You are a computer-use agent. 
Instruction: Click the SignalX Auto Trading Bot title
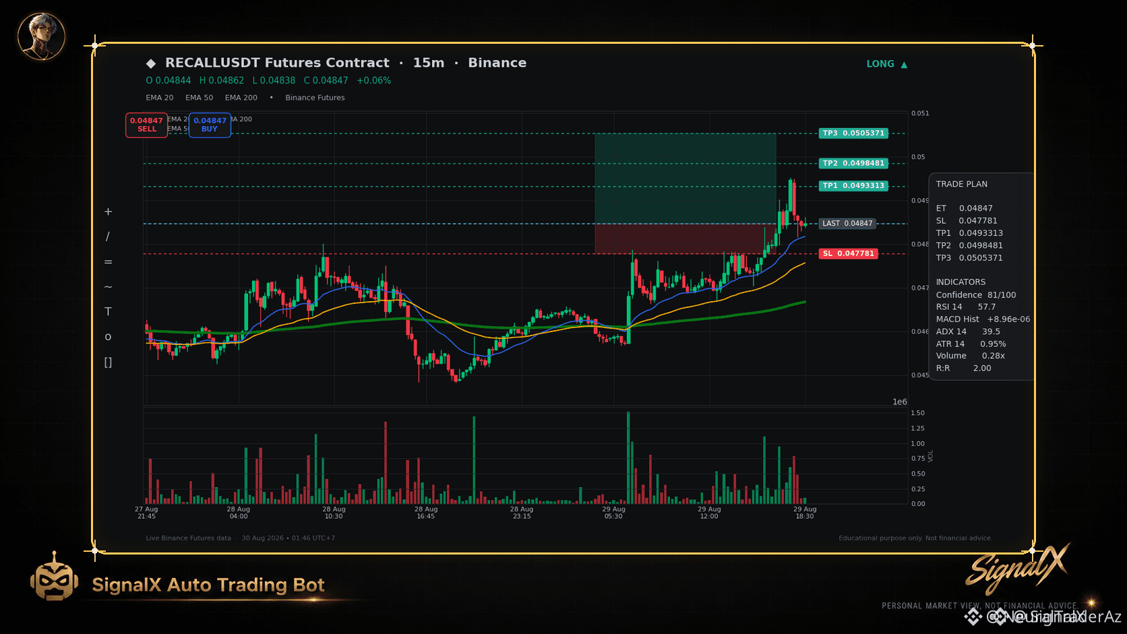(x=208, y=585)
